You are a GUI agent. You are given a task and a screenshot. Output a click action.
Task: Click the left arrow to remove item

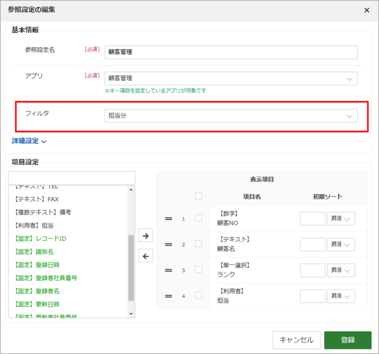[x=146, y=256]
